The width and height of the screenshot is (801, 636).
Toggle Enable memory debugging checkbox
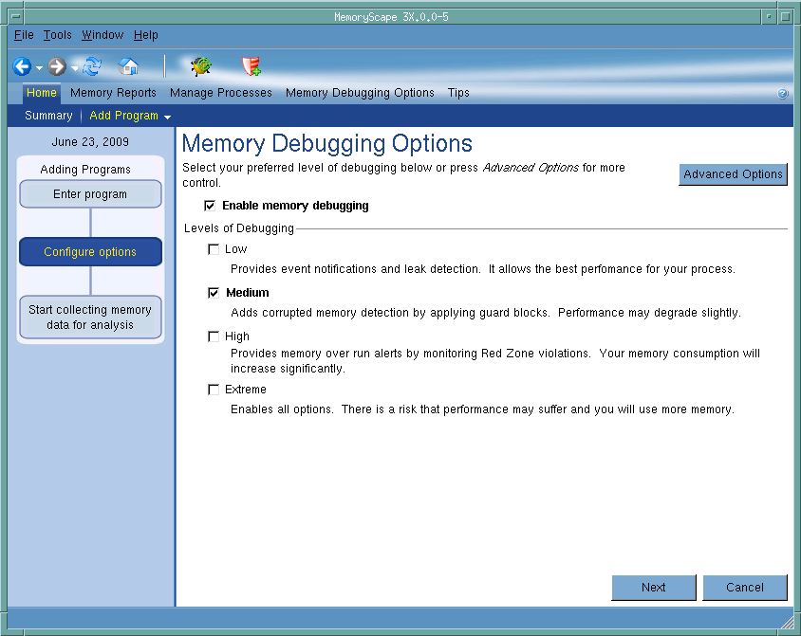pos(210,206)
